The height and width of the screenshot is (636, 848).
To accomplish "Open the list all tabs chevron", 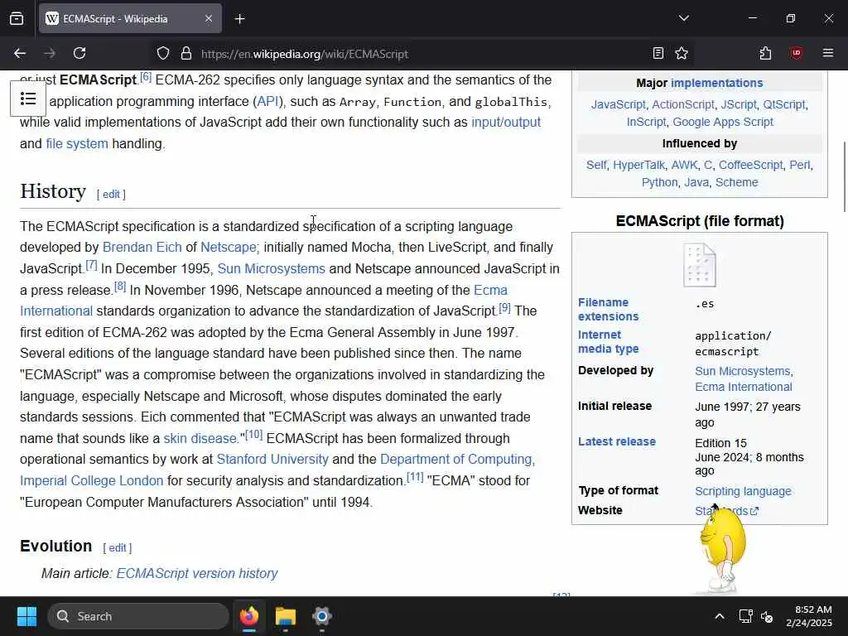I will pos(683,18).
